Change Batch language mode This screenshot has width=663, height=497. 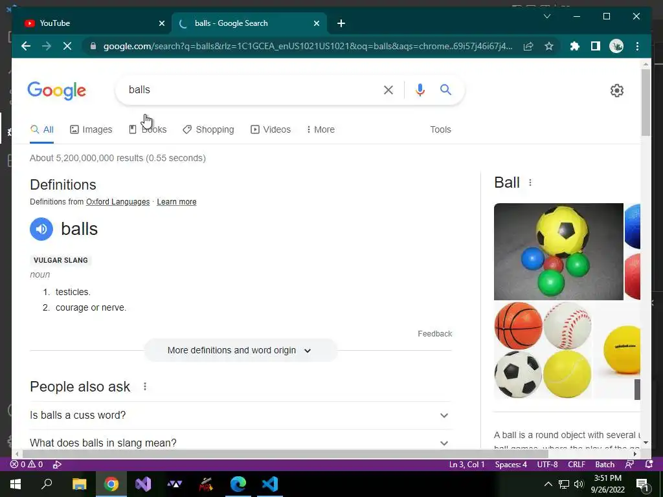pyautogui.click(x=605, y=465)
